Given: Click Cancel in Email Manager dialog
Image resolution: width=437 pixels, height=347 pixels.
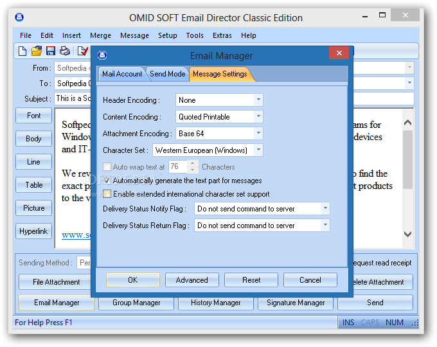Looking at the screenshot, I should pos(310,280).
